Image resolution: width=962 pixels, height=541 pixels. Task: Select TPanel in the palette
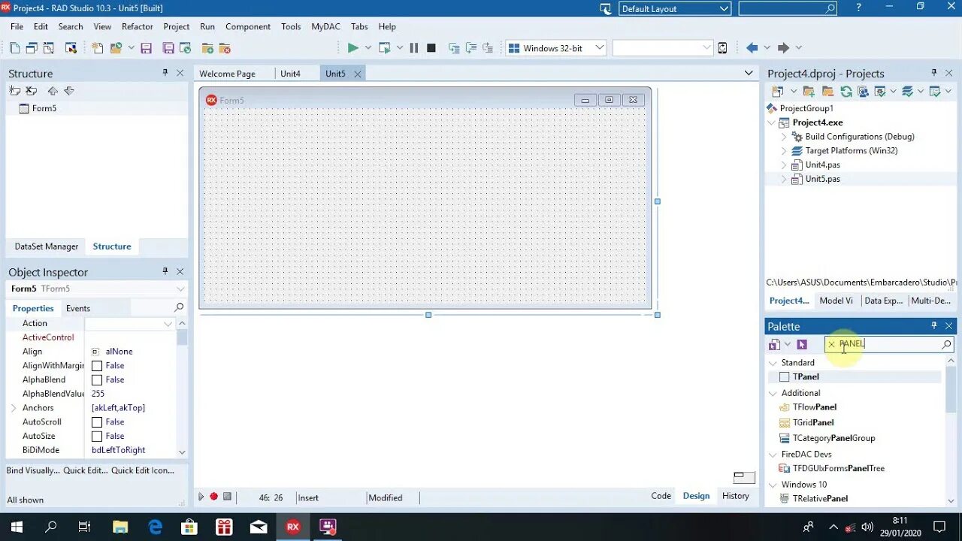coord(806,376)
